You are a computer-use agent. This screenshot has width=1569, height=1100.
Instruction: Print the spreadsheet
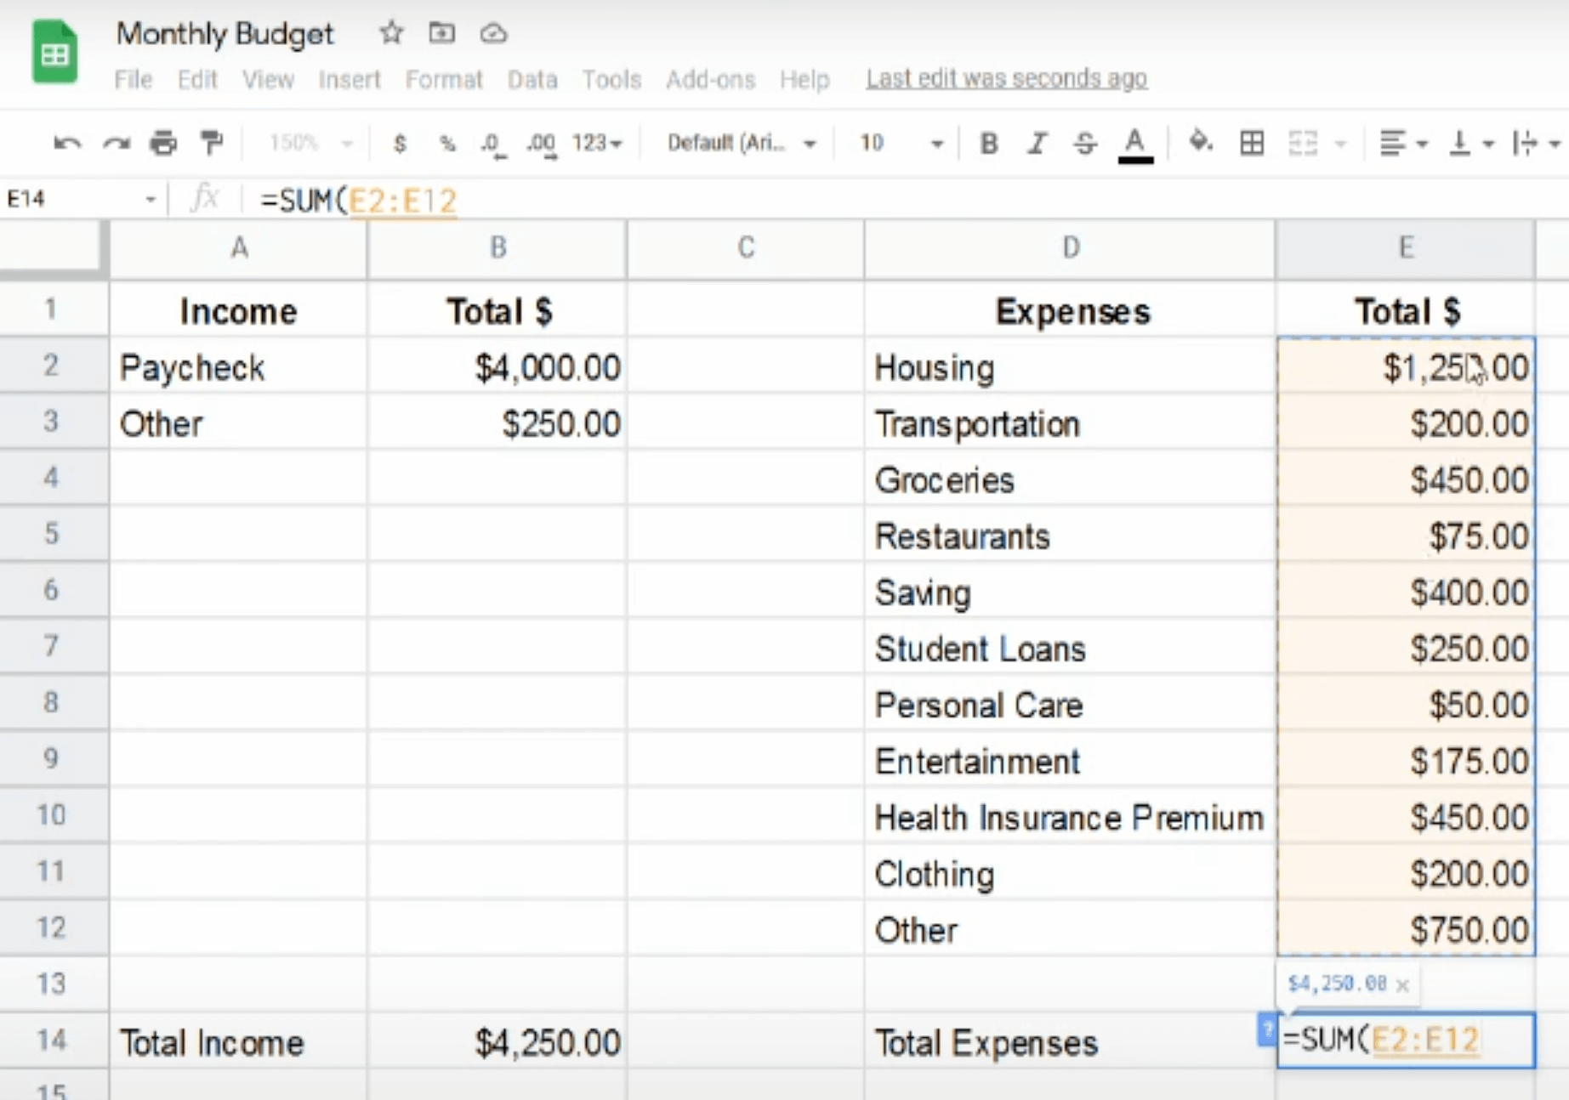click(163, 143)
